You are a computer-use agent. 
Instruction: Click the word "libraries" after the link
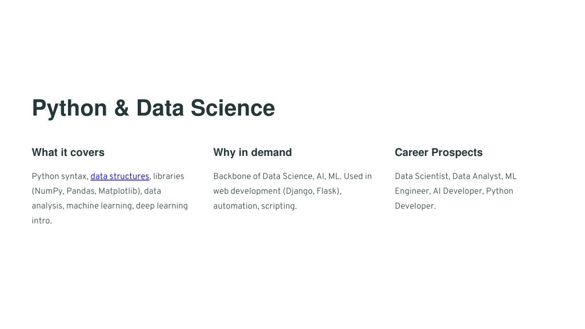click(x=169, y=176)
